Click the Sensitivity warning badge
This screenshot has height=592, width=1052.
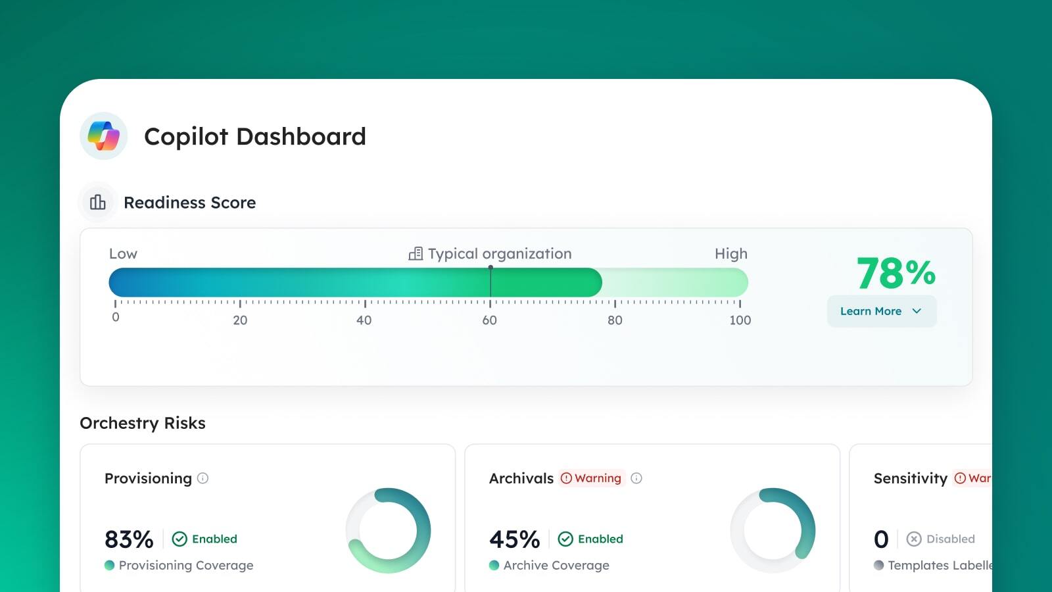972,478
